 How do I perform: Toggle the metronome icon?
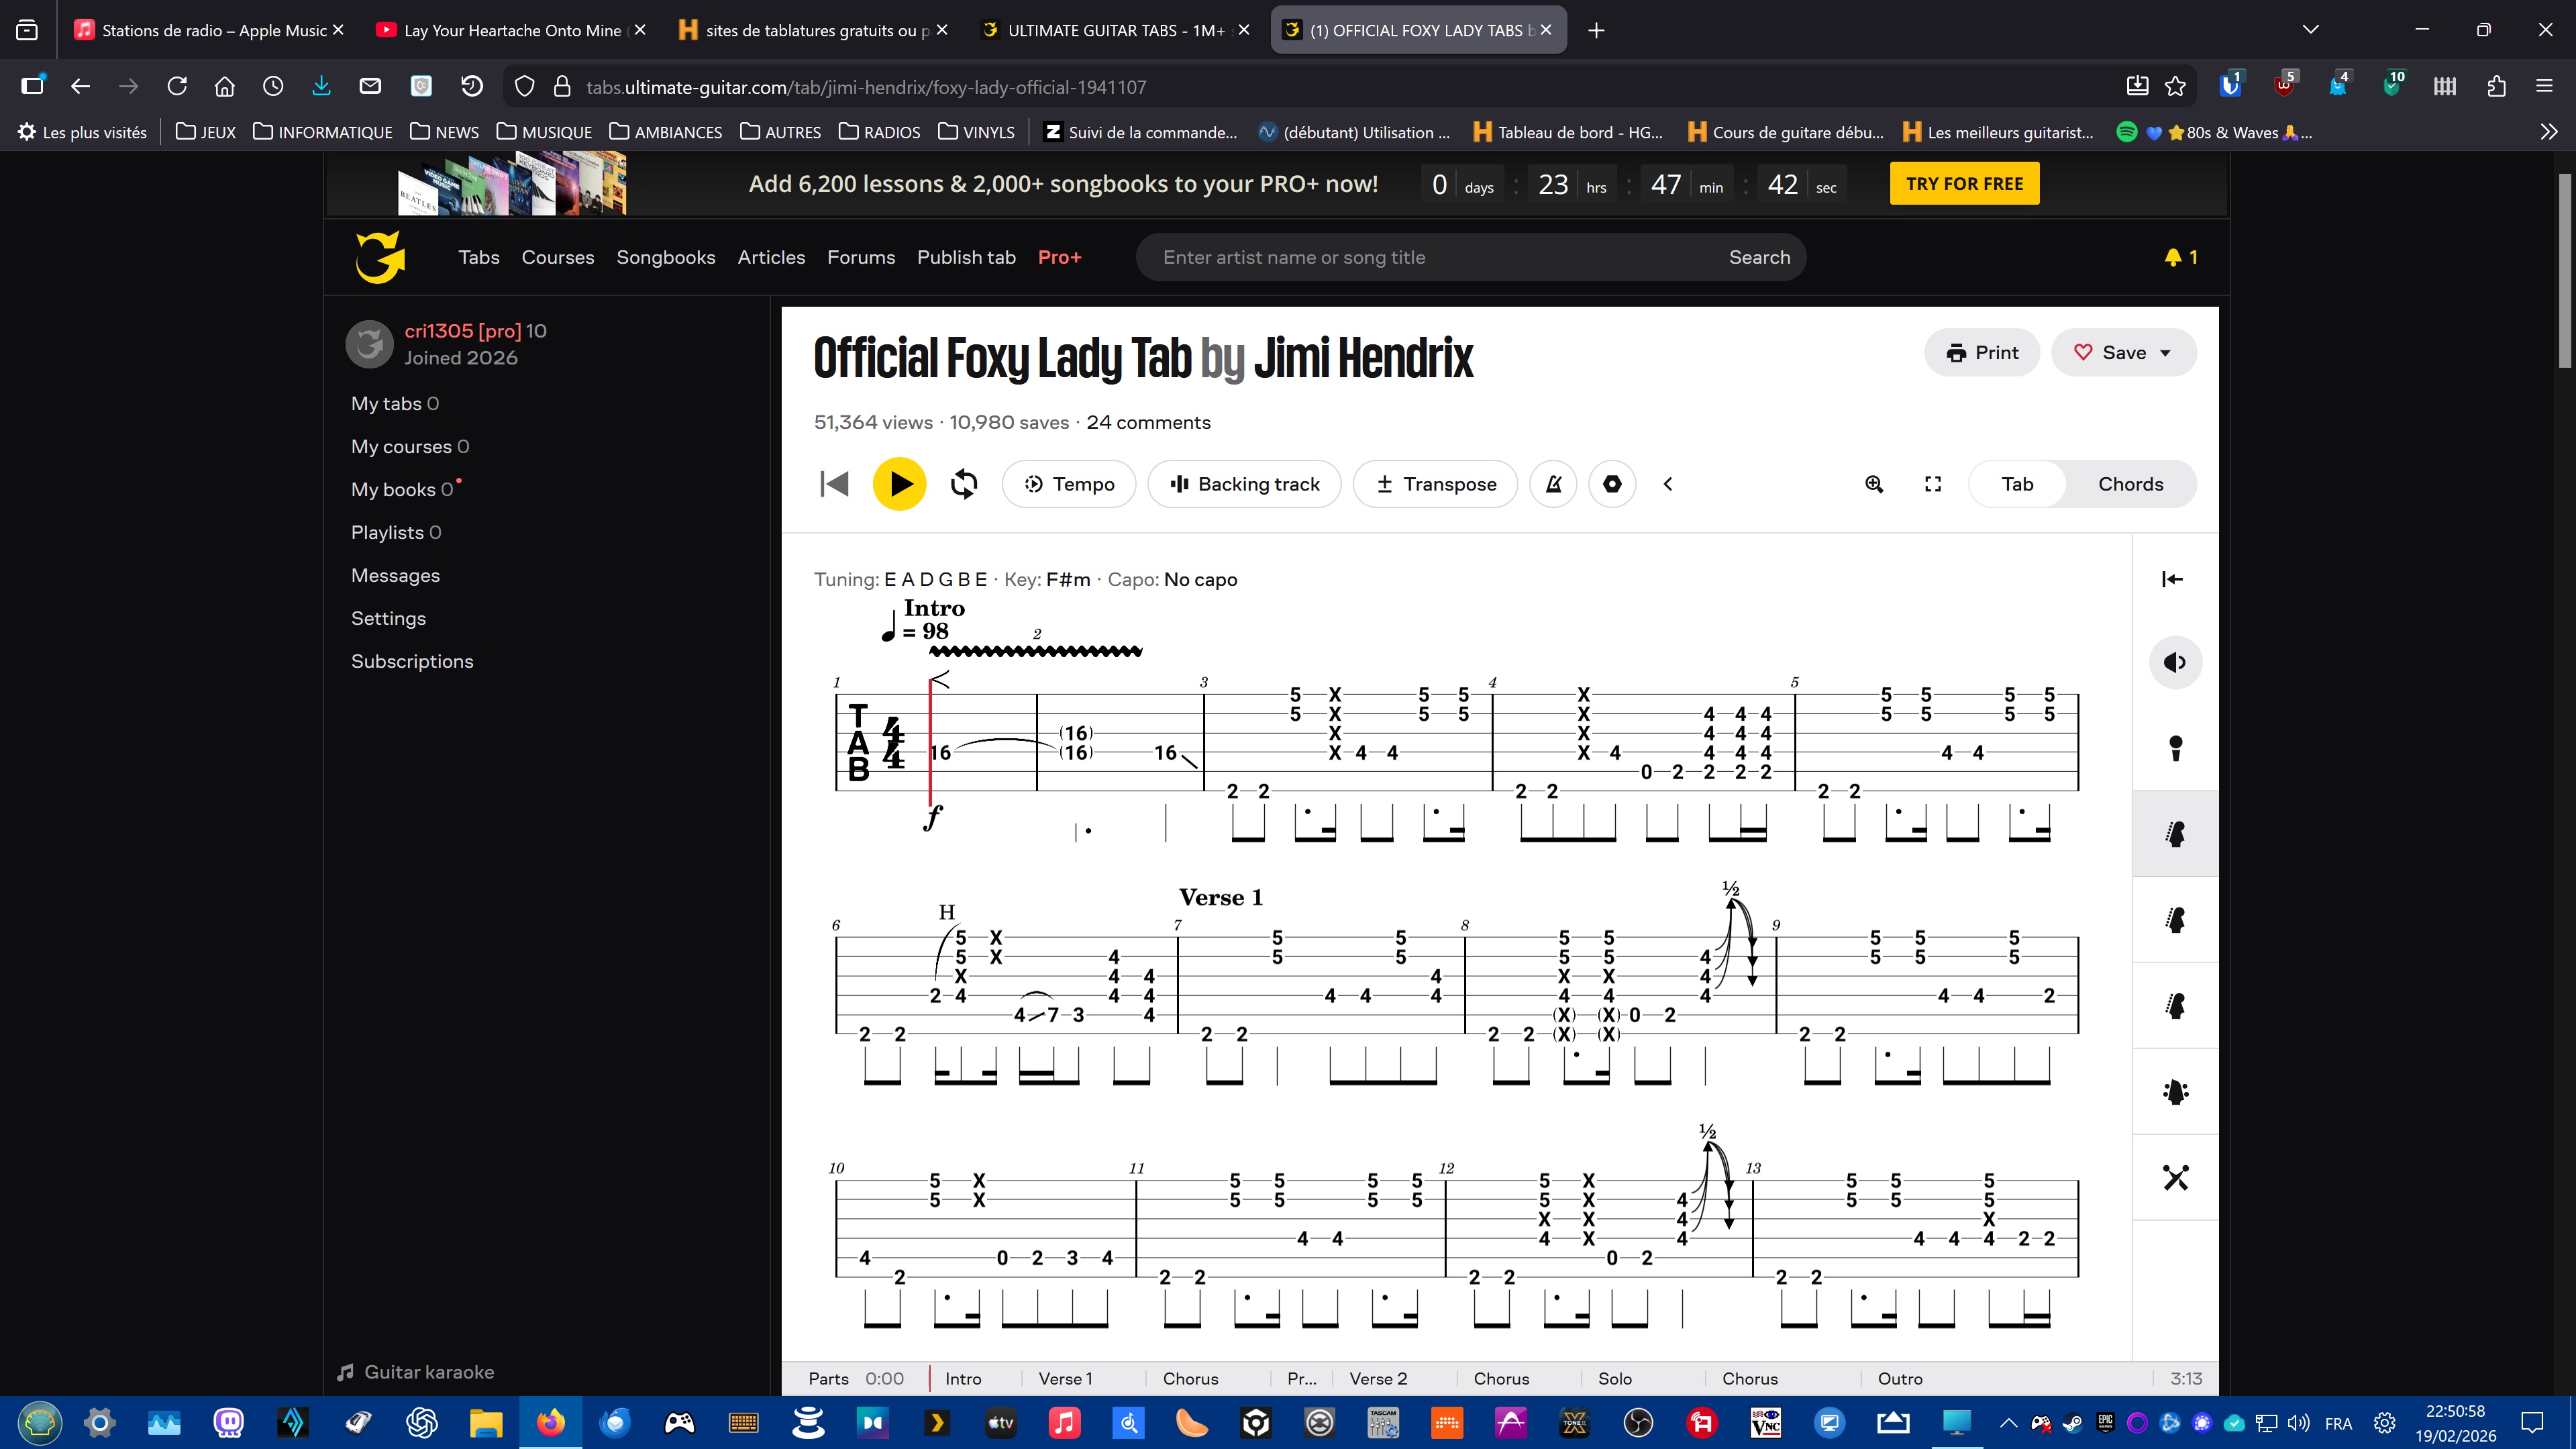[1553, 484]
